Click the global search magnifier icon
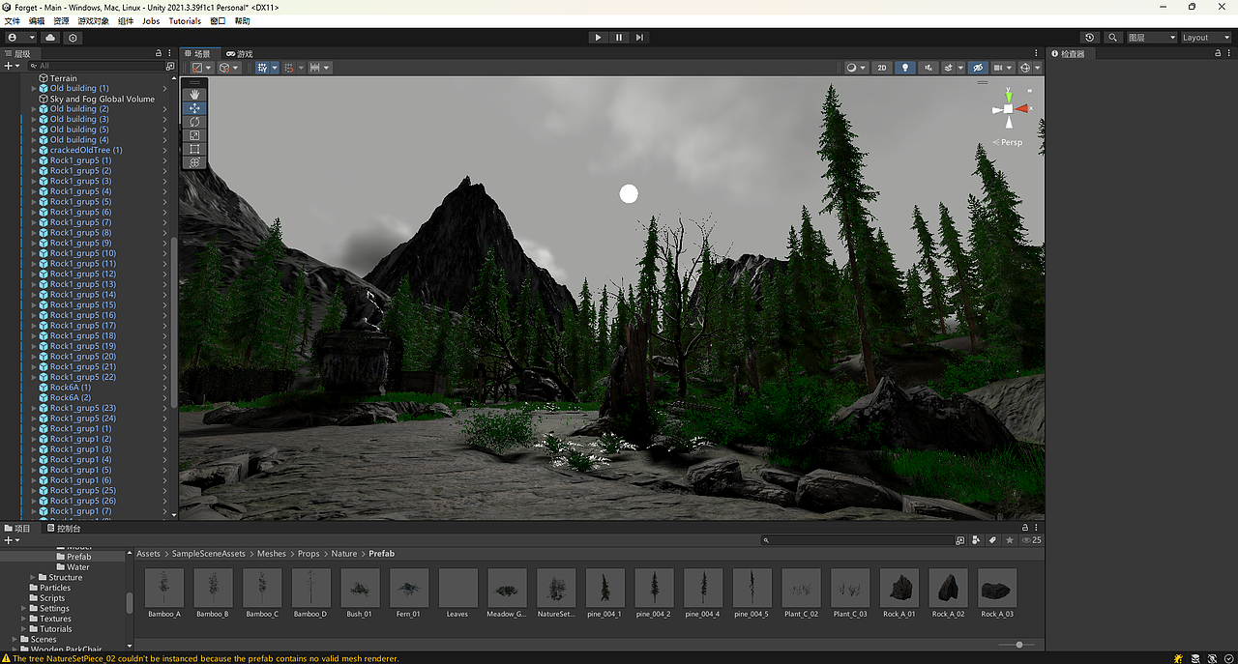 pos(1113,38)
